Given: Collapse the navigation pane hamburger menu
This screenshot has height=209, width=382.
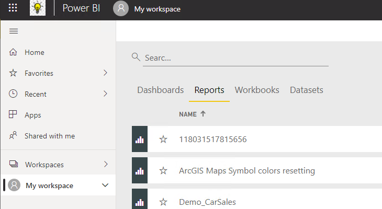Looking at the screenshot, I should click(14, 31).
